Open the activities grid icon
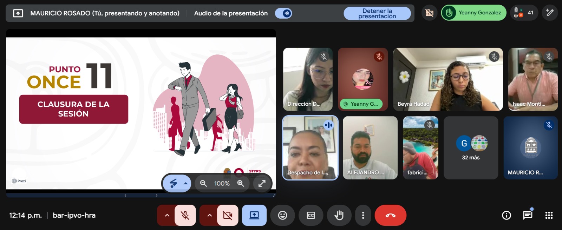 pyautogui.click(x=549, y=215)
